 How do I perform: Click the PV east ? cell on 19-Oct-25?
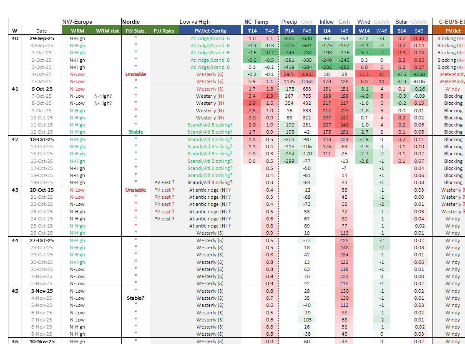point(164,182)
